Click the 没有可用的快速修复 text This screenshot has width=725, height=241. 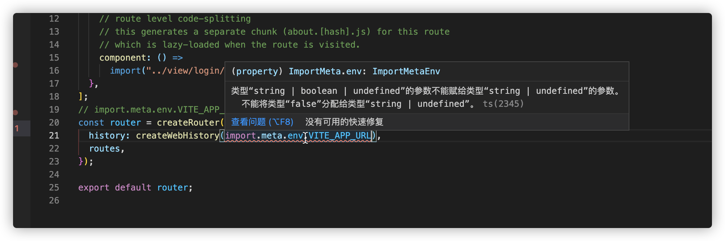(x=344, y=122)
